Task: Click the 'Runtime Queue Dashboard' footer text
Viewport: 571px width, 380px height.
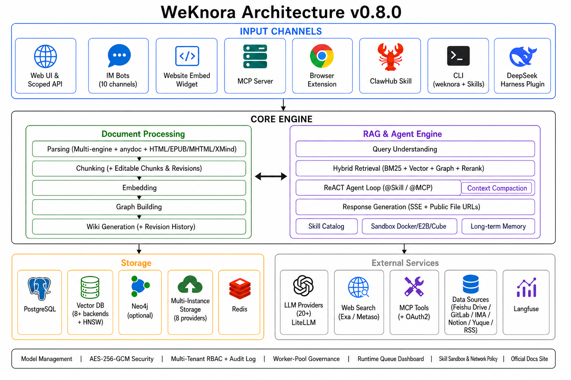Action: coord(391,359)
